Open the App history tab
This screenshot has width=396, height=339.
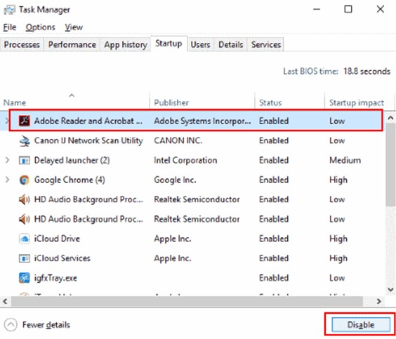click(126, 45)
